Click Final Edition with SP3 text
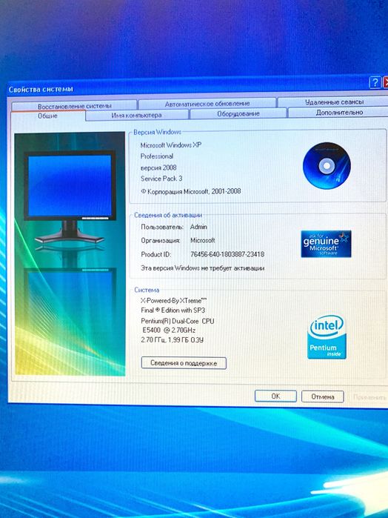 (x=173, y=311)
